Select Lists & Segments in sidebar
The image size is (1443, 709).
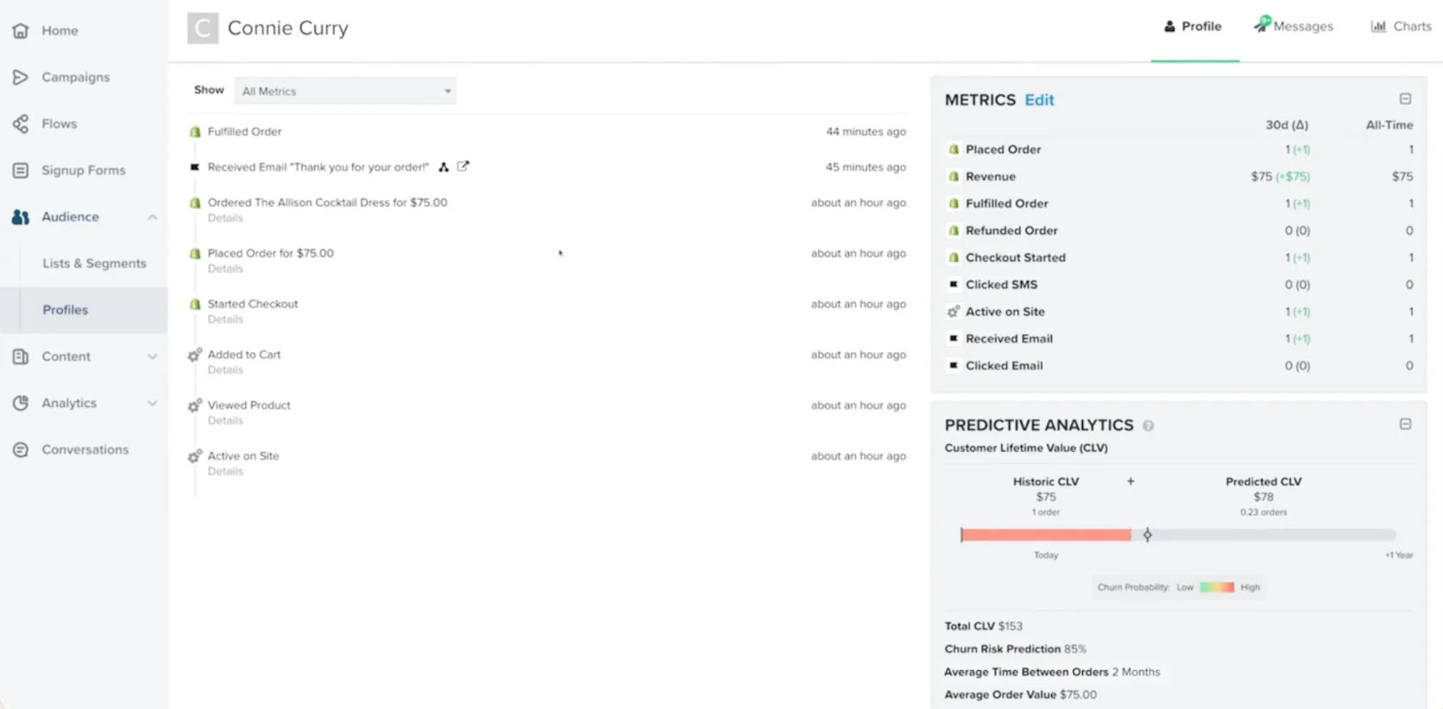94,264
